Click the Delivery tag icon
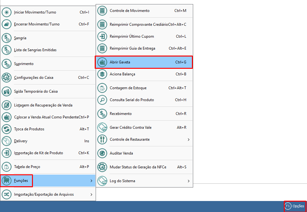Image resolution: width=307 pixels, height=212 pixels. pos(7,141)
